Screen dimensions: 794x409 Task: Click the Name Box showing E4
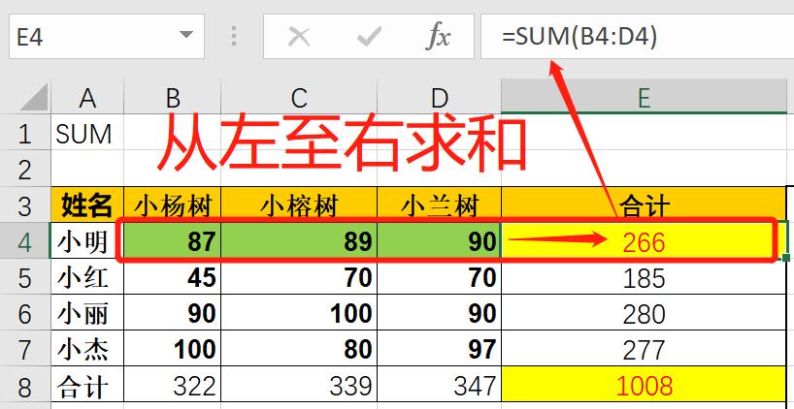coord(107,37)
